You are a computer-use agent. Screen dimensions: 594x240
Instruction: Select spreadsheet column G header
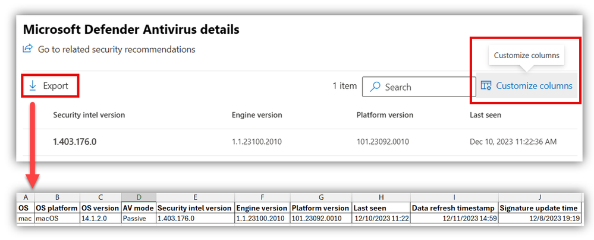pyautogui.click(x=321, y=197)
